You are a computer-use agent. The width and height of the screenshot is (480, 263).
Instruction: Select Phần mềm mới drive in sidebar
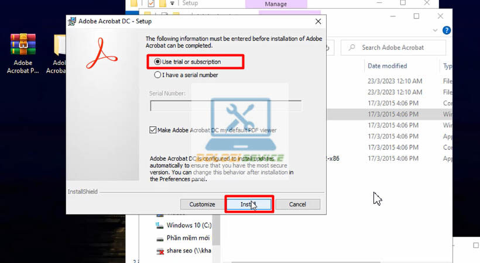click(183, 238)
